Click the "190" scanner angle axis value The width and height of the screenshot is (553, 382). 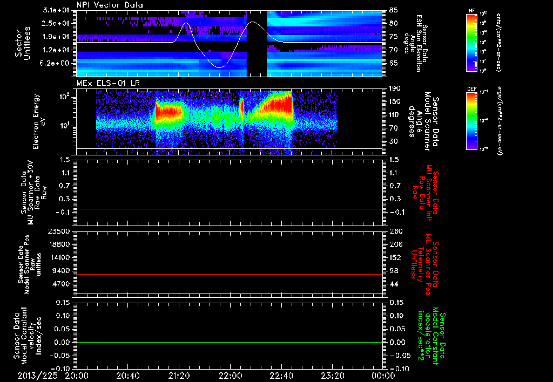point(395,88)
